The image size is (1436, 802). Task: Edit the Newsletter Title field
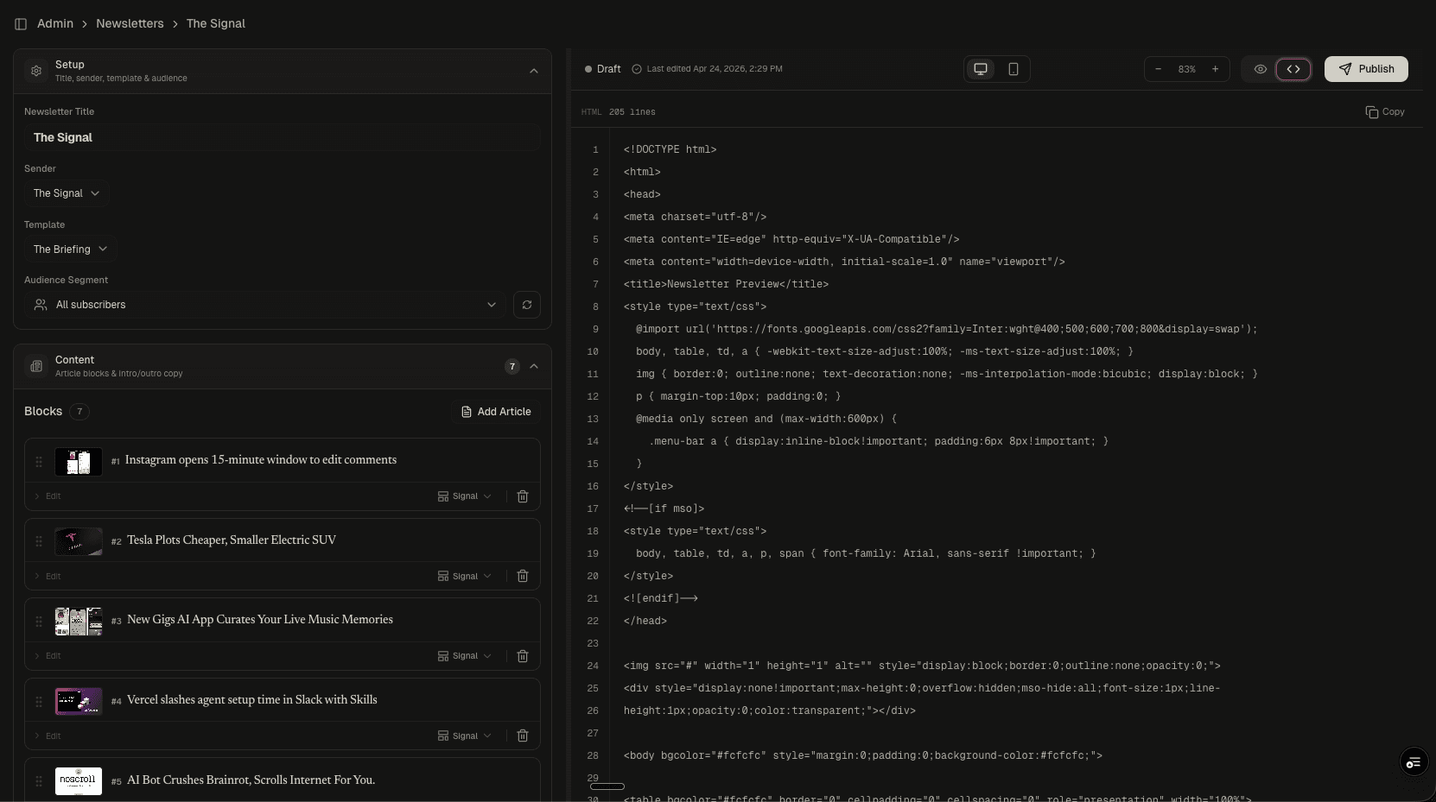(283, 137)
